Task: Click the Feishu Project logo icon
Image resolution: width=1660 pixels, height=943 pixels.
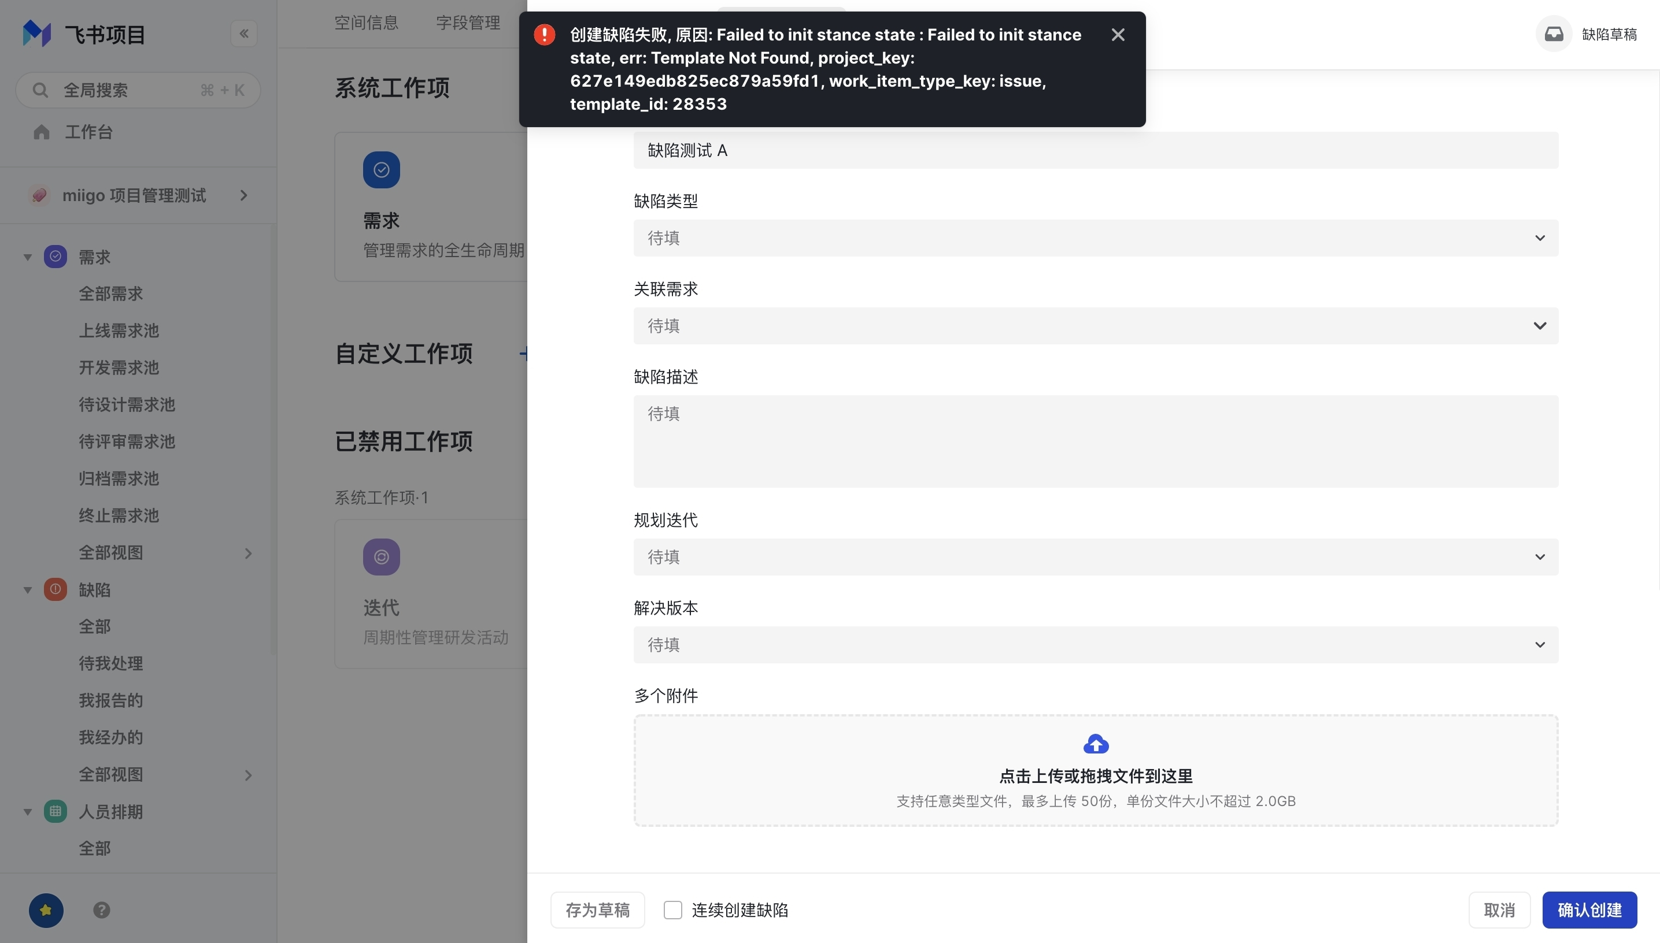Action: [x=37, y=34]
